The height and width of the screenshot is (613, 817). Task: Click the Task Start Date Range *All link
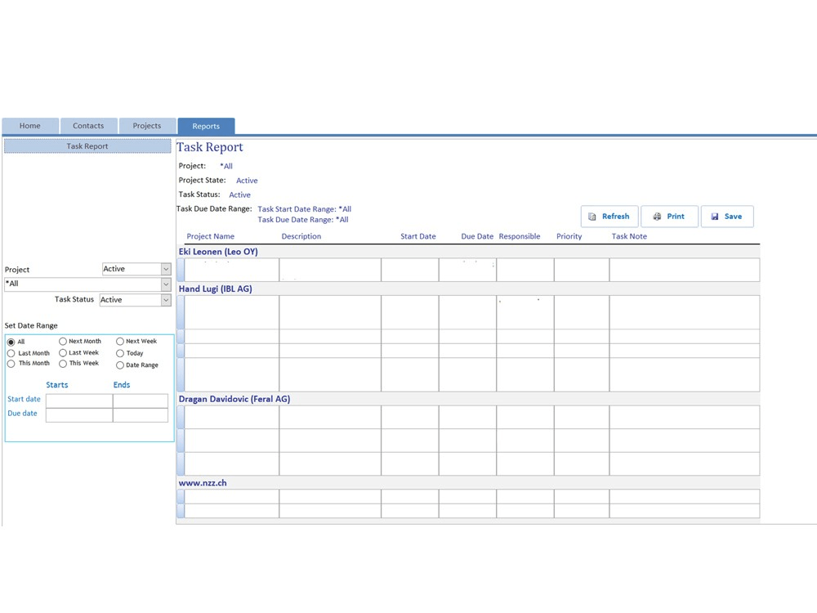tap(303, 208)
